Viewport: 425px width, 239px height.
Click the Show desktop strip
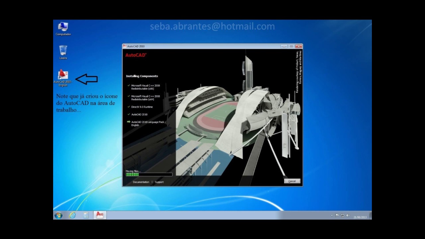click(x=370, y=215)
